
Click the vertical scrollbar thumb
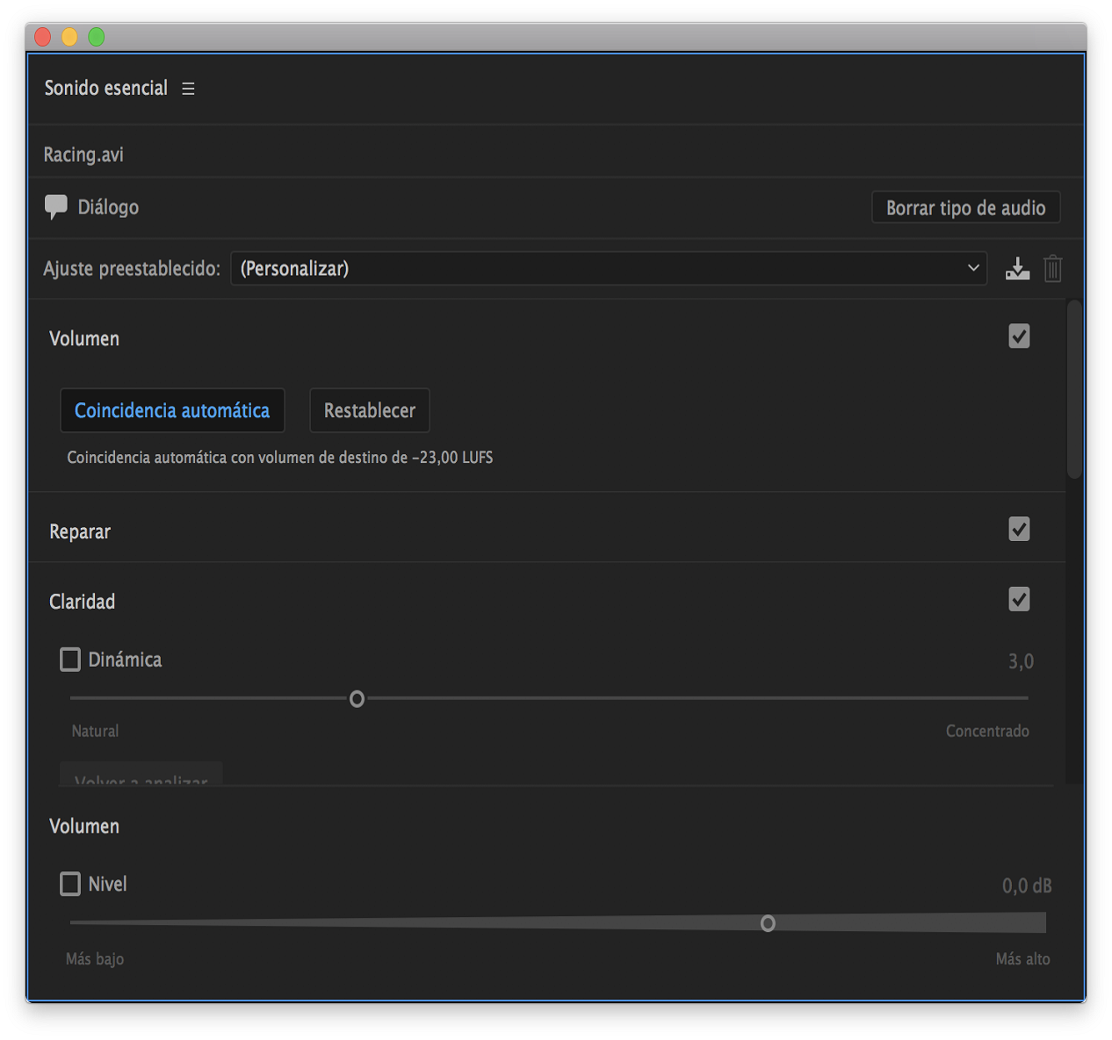coord(1074,389)
